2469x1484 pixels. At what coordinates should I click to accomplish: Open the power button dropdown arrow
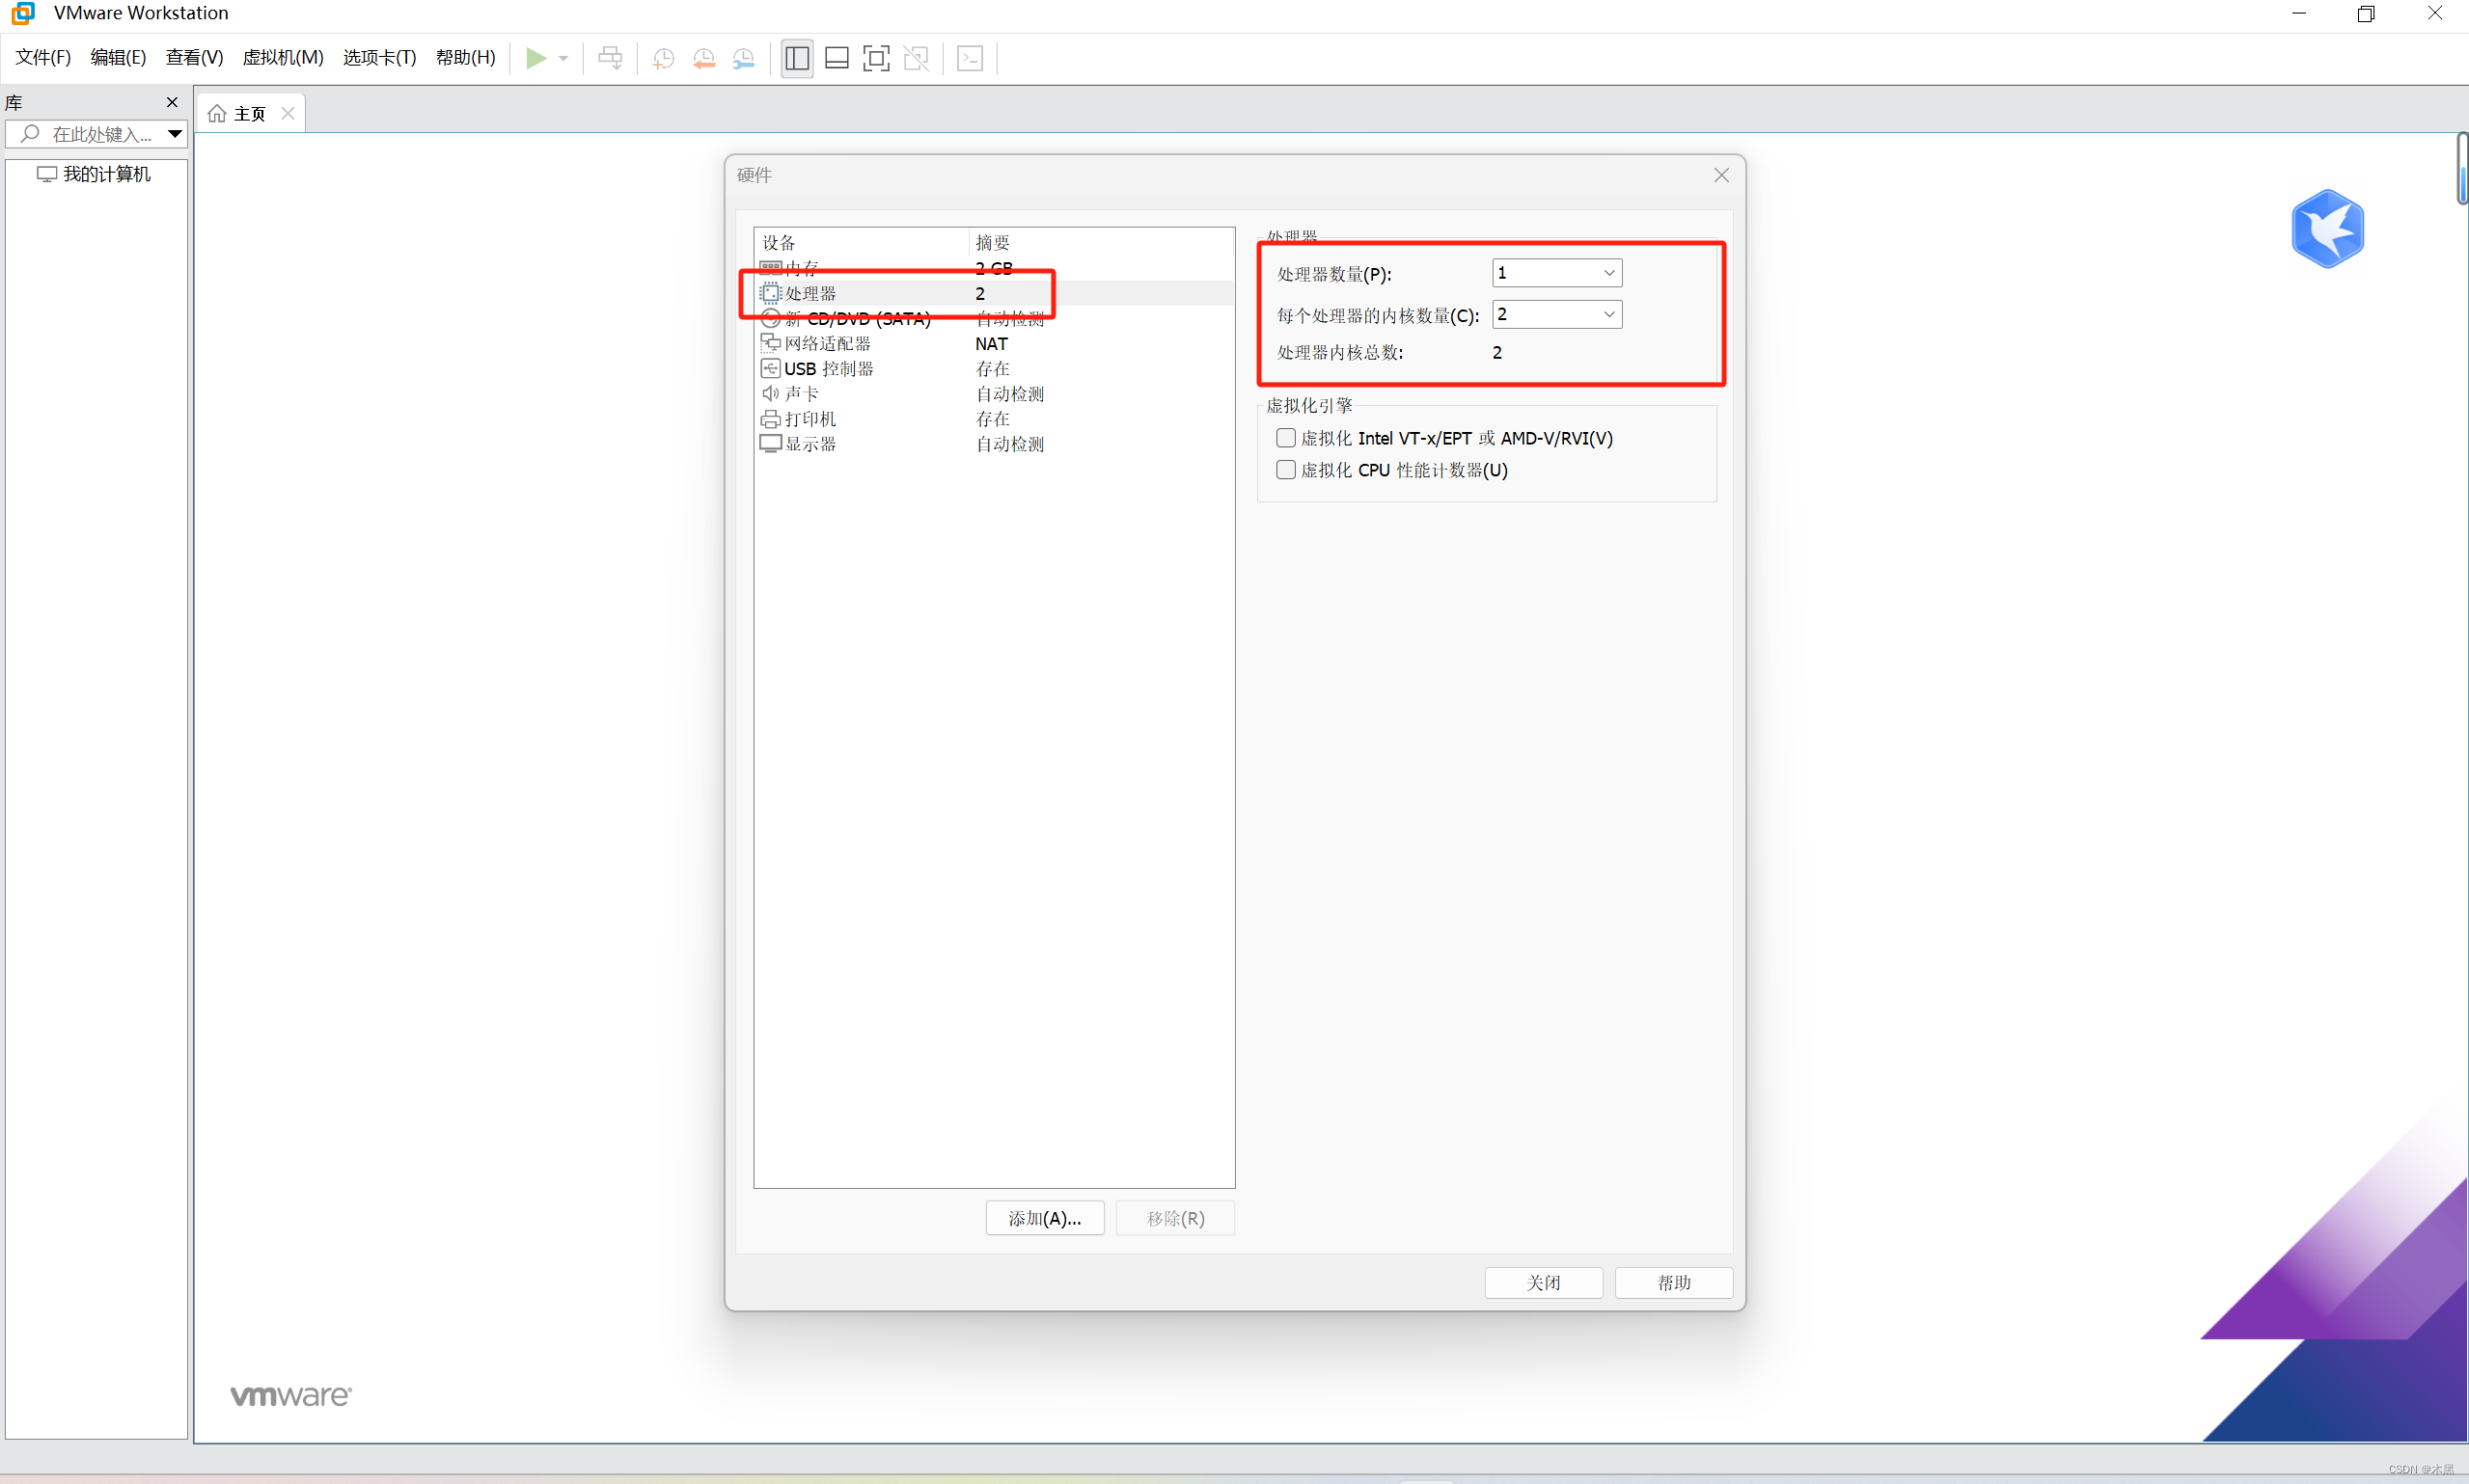[x=563, y=58]
